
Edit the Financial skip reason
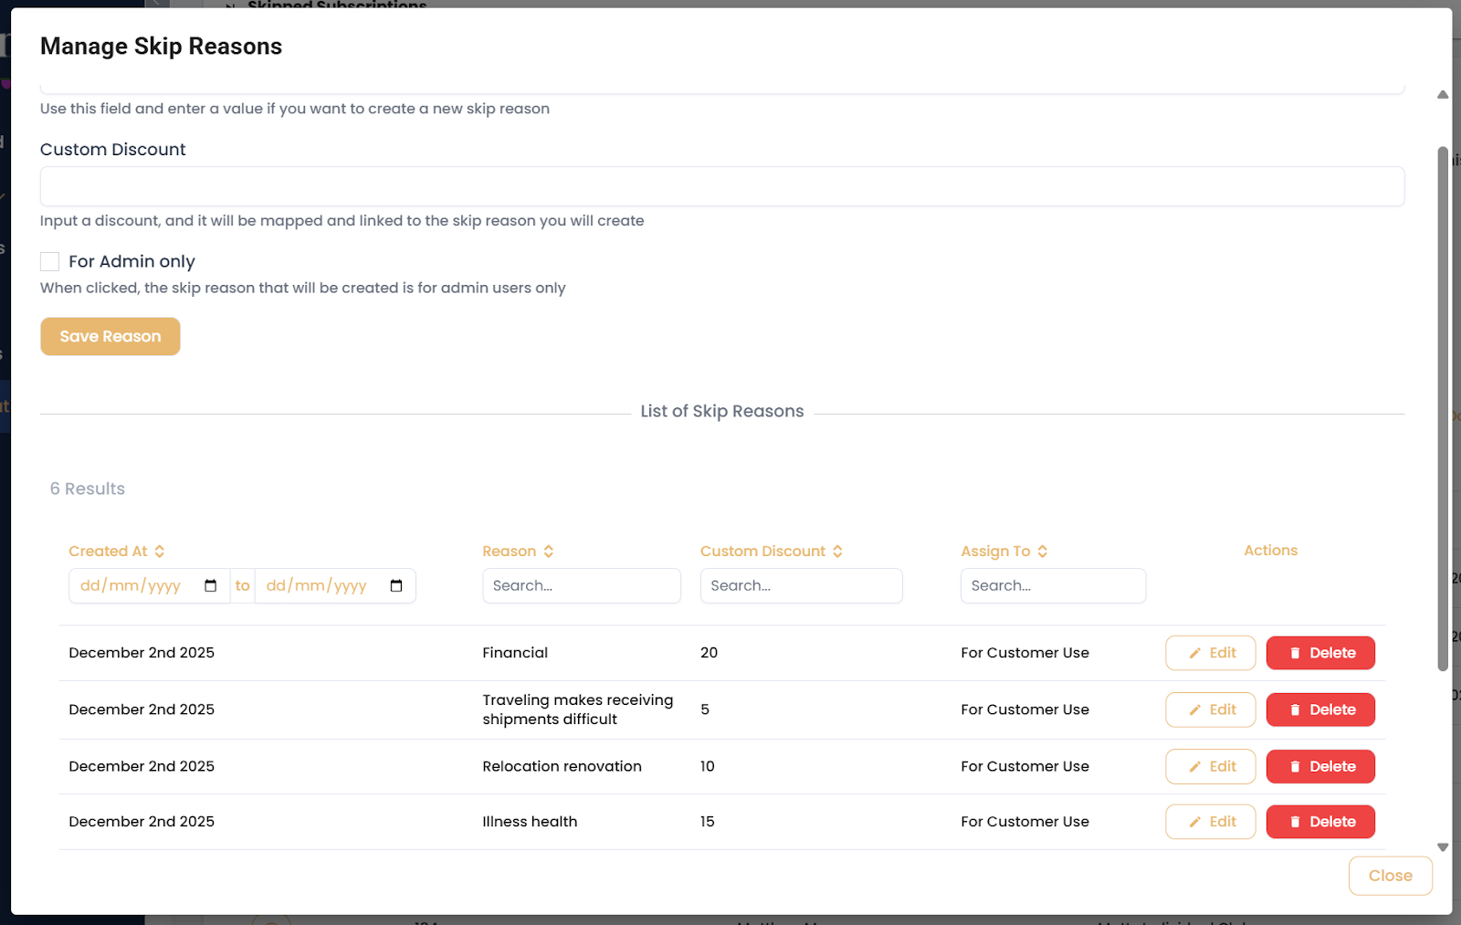click(1211, 653)
